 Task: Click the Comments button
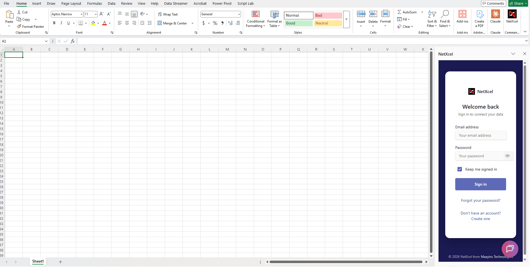click(493, 3)
